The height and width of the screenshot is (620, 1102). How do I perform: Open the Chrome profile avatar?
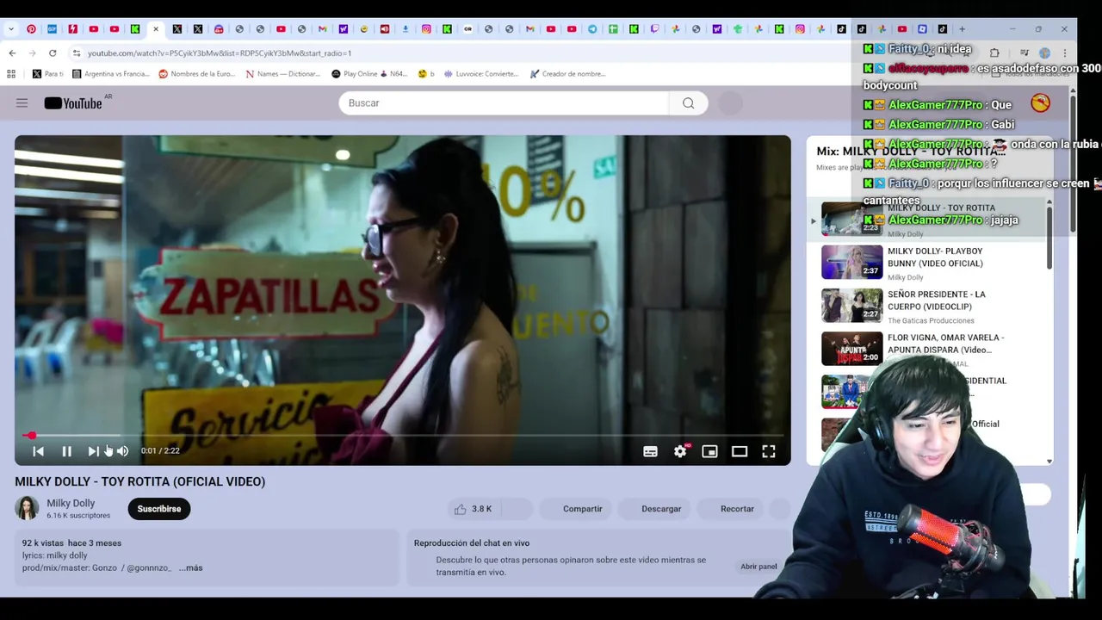coord(1044,53)
